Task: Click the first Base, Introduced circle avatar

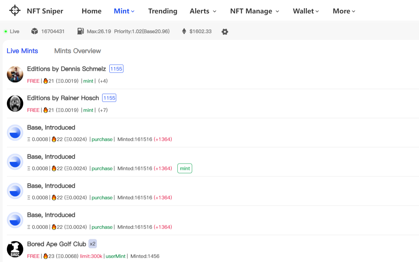Action: point(15,133)
